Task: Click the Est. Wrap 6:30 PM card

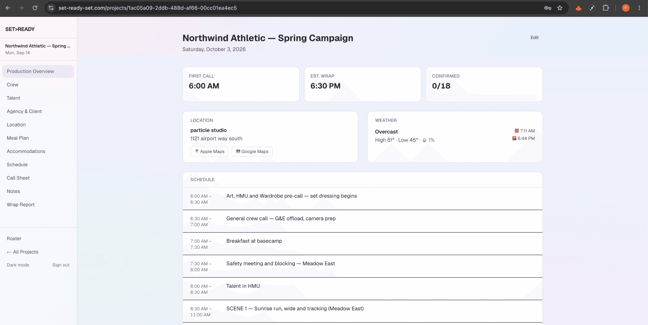Action: pyautogui.click(x=363, y=84)
